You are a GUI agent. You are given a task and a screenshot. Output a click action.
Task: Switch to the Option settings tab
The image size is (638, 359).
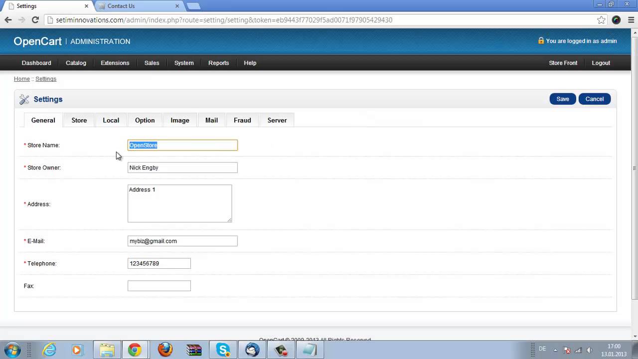(145, 120)
